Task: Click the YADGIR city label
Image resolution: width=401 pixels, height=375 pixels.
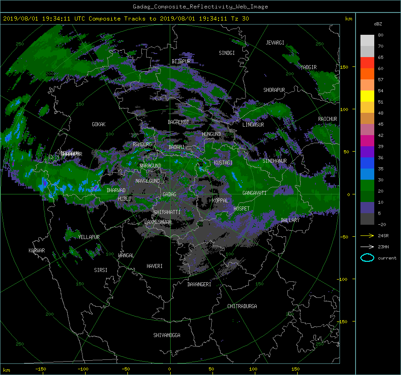Action: click(x=308, y=67)
